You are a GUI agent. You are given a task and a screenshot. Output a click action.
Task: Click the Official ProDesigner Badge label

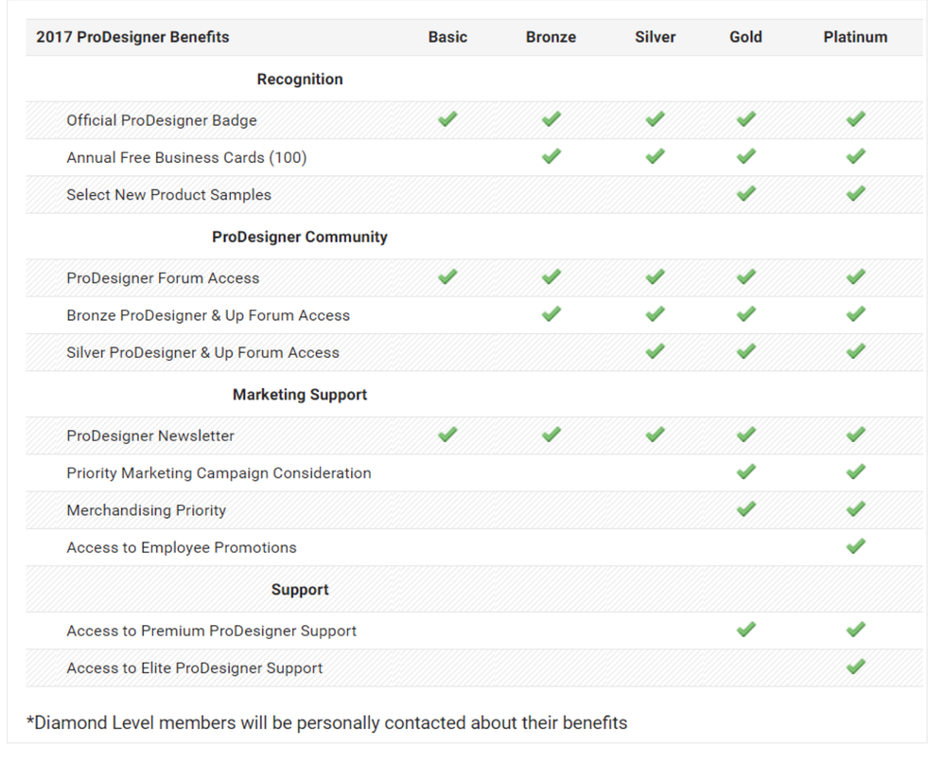(162, 120)
